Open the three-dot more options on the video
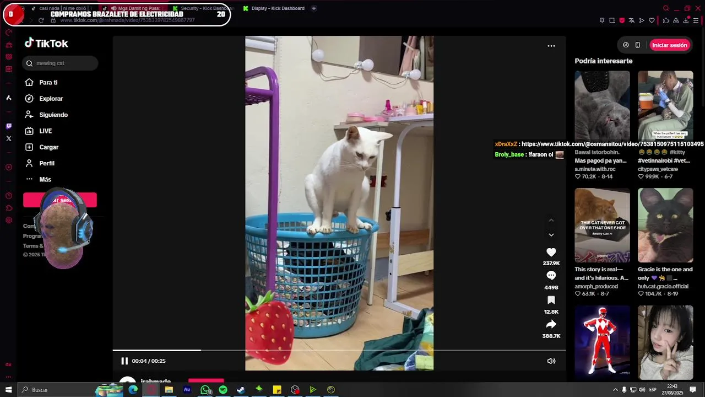 551,46
